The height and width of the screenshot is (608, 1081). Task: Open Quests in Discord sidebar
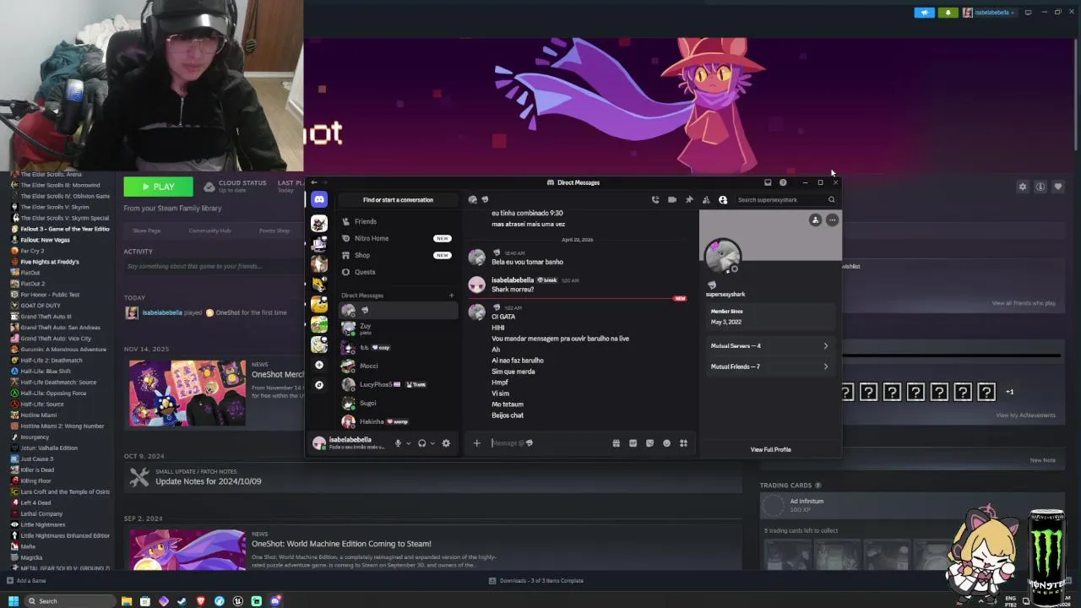coord(397,272)
